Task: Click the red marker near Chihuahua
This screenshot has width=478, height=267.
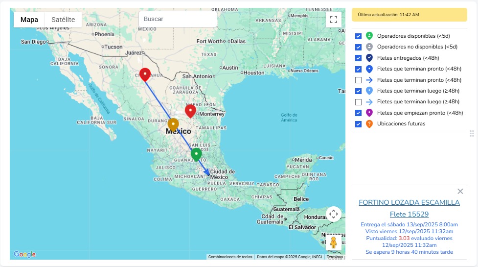Action: point(145,74)
